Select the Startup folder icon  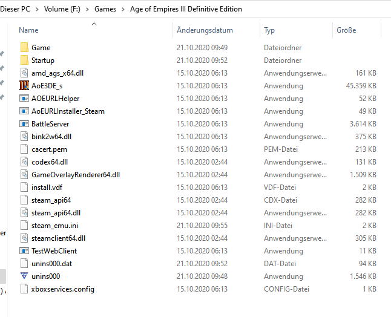[x=24, y=60]
